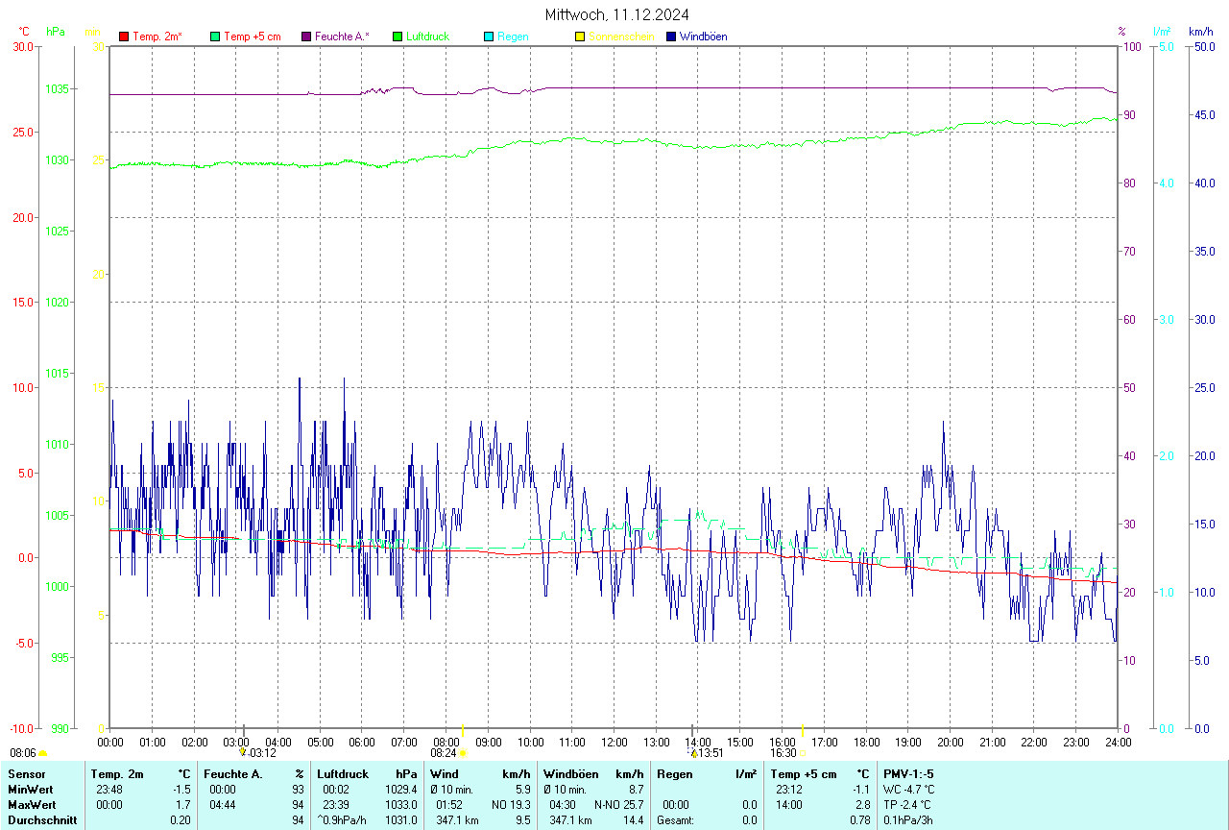Click the minimum pressure value 1029.4
This screenshot has width=1229, height=830.
pos(401,790)
